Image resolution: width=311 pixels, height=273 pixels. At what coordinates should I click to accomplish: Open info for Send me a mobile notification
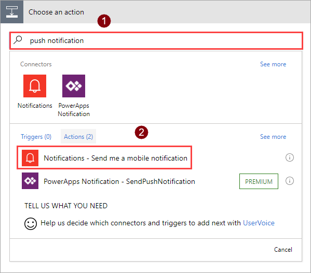(289, 157)
